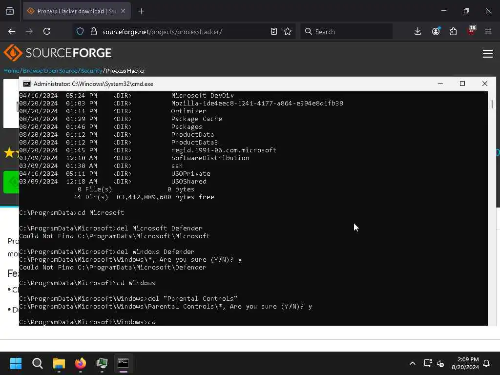Close the cmd.exe window
500x375 pixels.
coord(485,84)
